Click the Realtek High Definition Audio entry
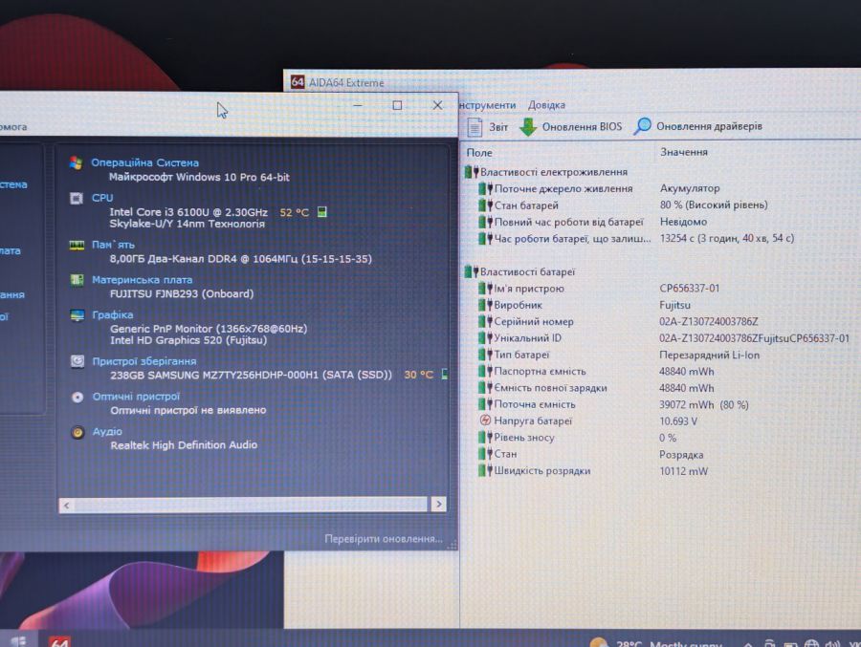This screenshot has height=647, width=861. point(184,445)
